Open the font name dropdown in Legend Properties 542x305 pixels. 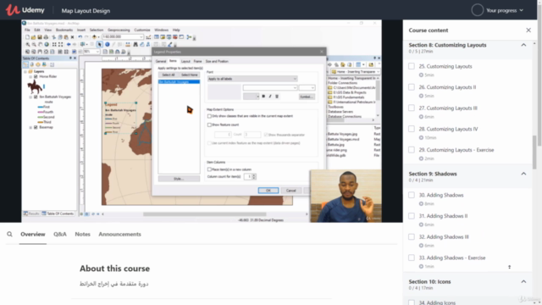[x=270, y=88]
